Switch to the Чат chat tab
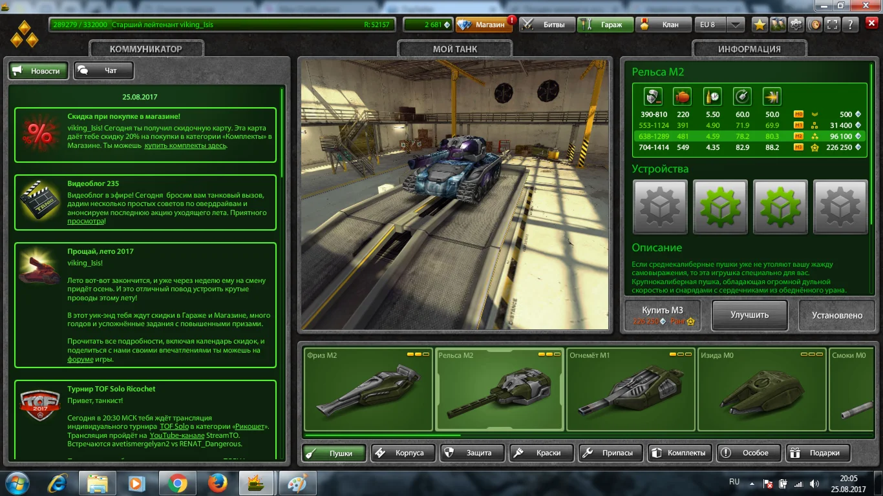Screen dimensions: 883x496 [x=103, y=71]
